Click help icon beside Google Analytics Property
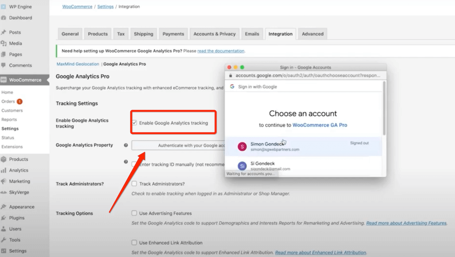Viewport: 455px width, 257px height. point(126,145)
